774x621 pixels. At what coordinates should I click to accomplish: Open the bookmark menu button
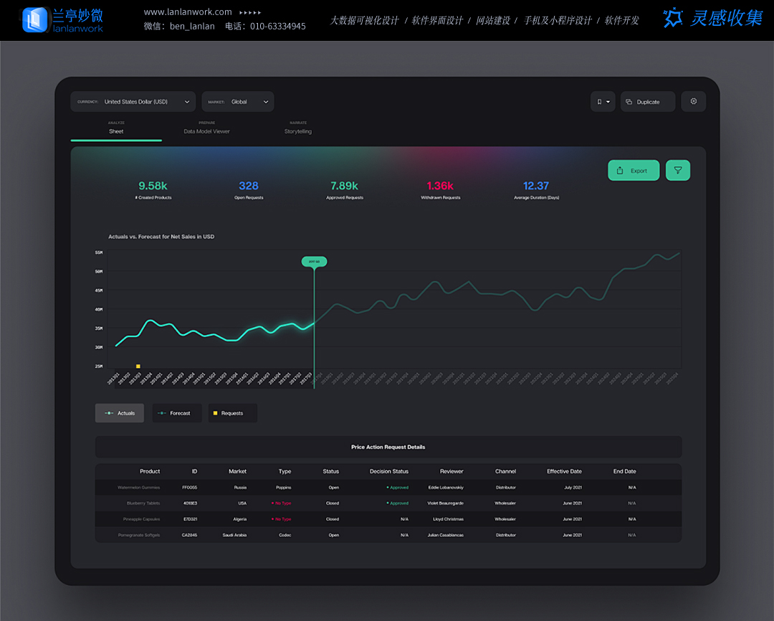click(x=603, y=102)
